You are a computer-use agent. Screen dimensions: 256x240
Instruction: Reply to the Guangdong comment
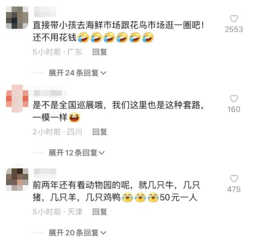point(100,52)
